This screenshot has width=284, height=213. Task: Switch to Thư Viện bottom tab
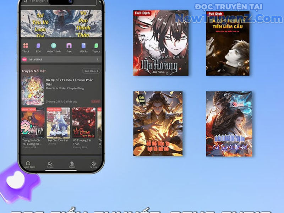click(x=50, y=164)
